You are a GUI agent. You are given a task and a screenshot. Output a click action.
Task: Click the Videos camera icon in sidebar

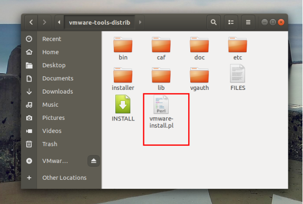click(x=29, y=131)
